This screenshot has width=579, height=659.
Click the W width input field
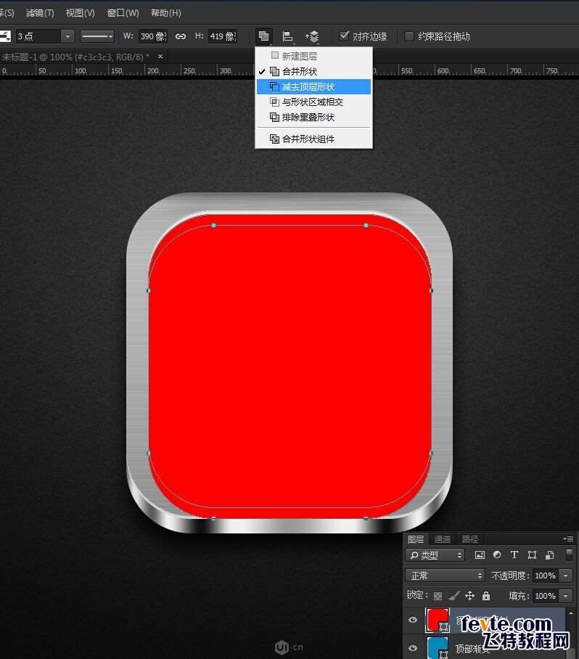click(153, 36)
